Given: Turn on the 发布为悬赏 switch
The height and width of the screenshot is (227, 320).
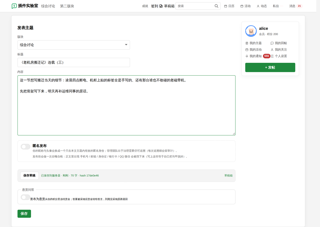Looking at the screenshot, I should [25, 197].
